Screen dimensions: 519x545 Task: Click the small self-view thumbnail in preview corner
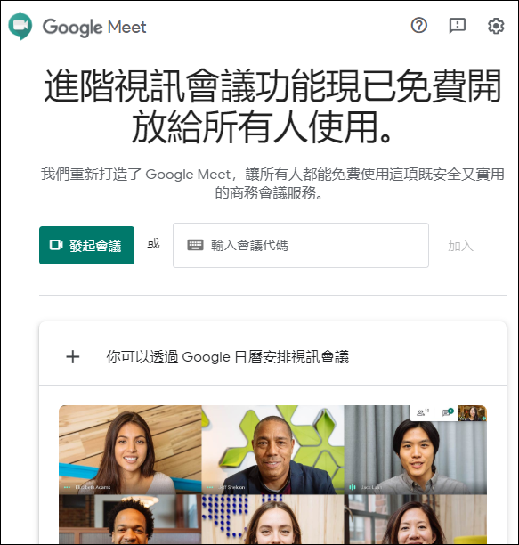[472, 413]
